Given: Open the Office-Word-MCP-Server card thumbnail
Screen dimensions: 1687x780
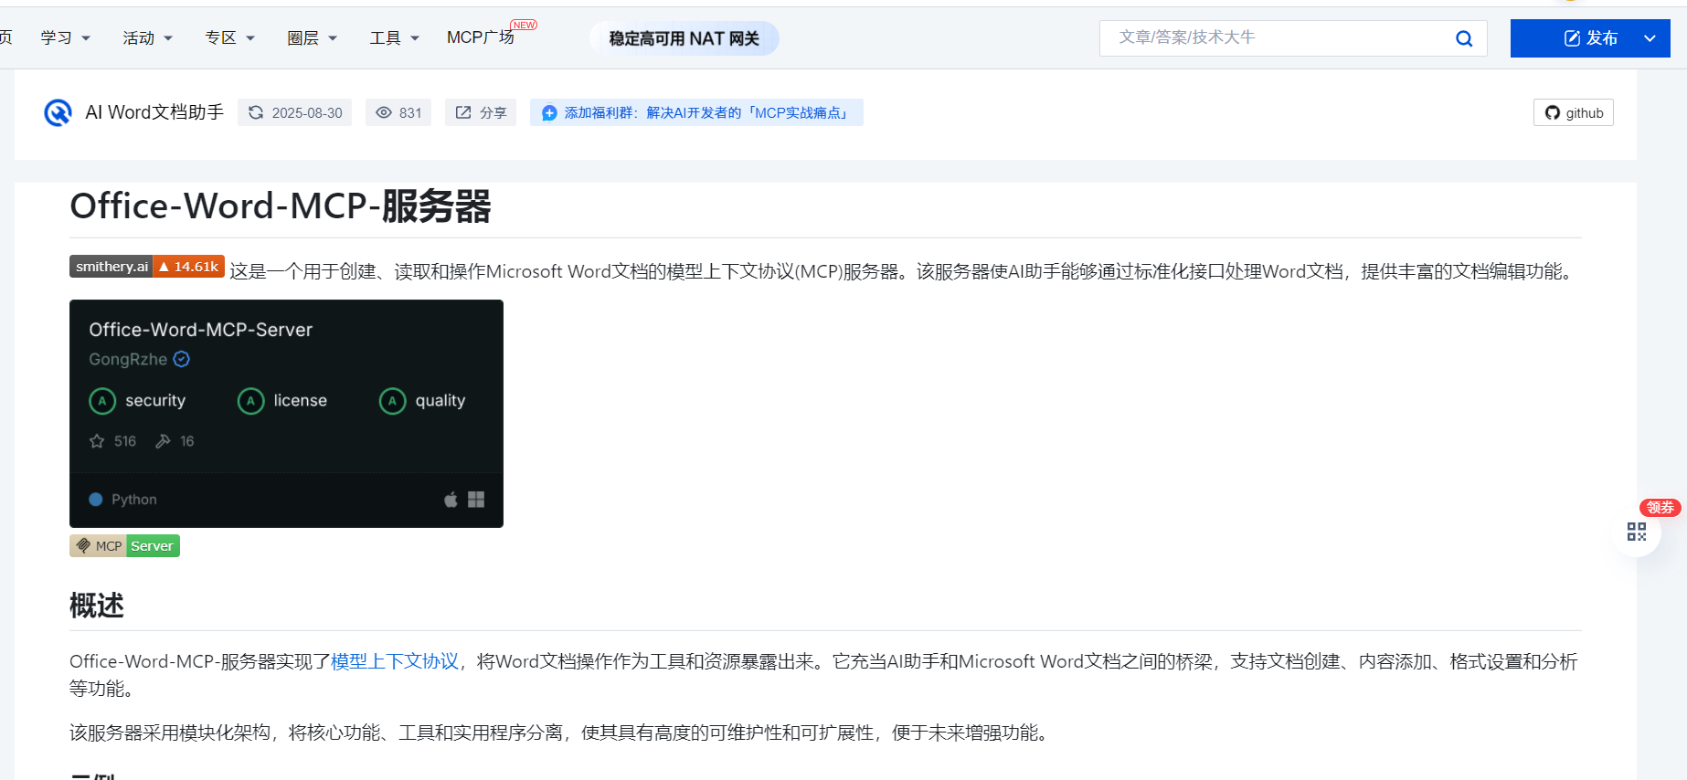Looking at the screenshot, I should [286, 413].
